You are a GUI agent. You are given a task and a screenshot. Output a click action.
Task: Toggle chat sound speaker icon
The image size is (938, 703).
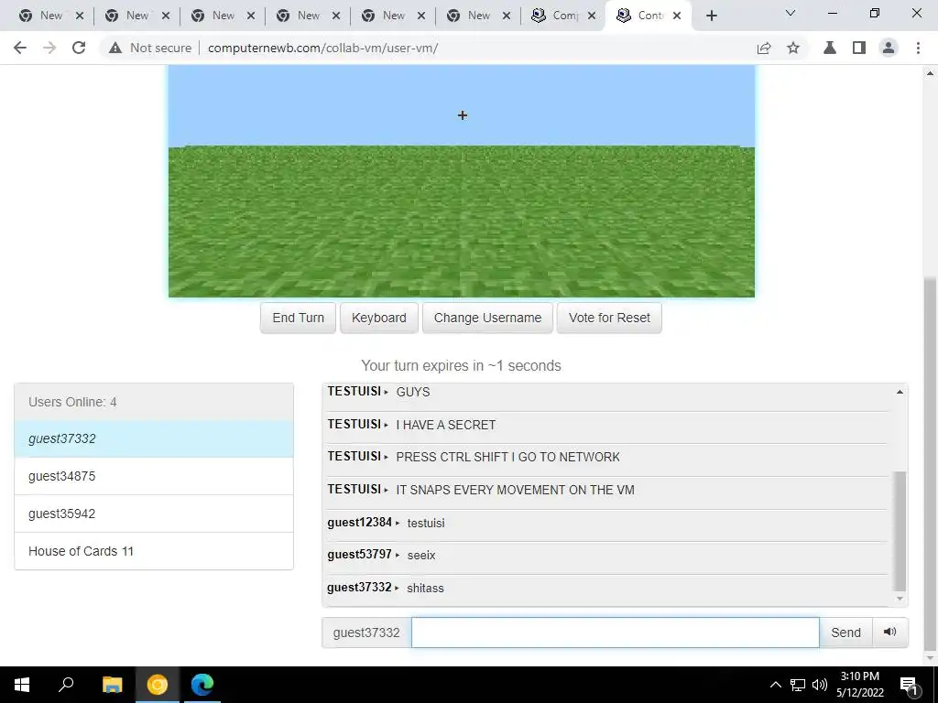pos(890,633)
